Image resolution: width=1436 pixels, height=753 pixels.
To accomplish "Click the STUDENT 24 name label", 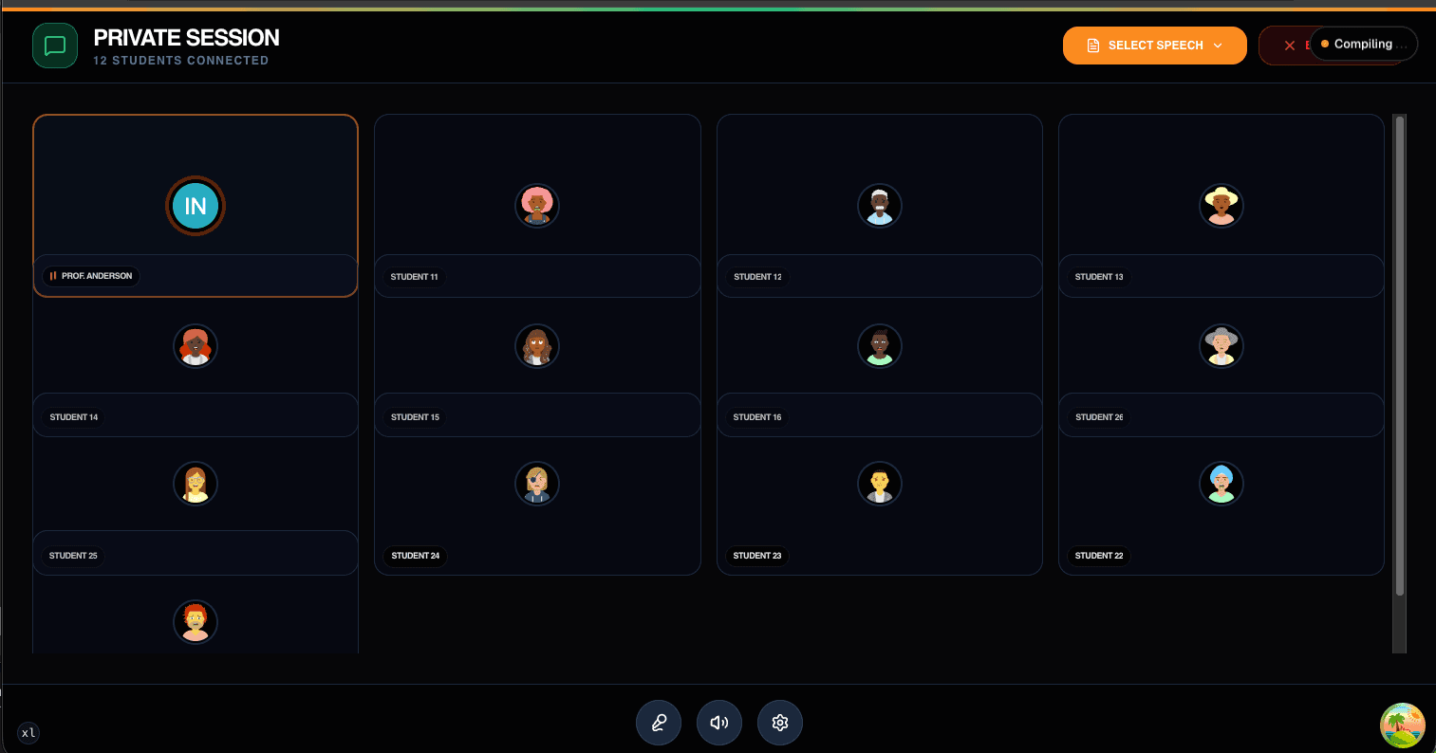I will pyautogui.click(x=416, y=556).
